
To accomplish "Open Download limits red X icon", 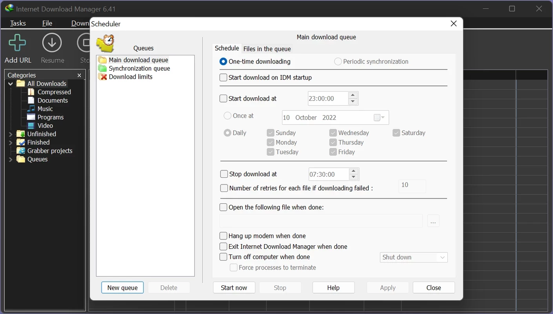I will pos(103,77).
